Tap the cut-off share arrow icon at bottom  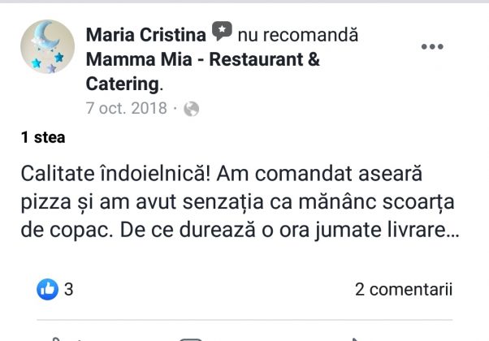click(356, 339)
